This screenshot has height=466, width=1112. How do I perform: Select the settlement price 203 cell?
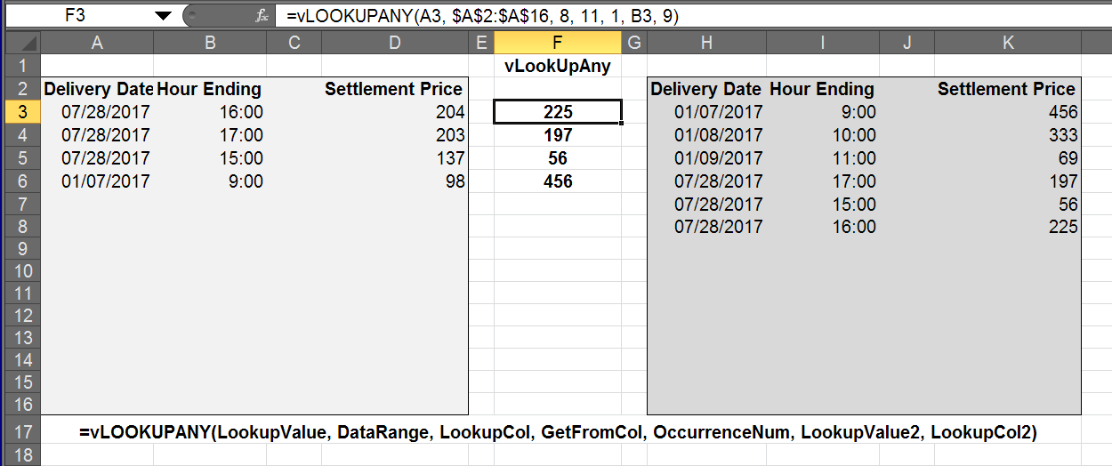click(x=395, y=135)
